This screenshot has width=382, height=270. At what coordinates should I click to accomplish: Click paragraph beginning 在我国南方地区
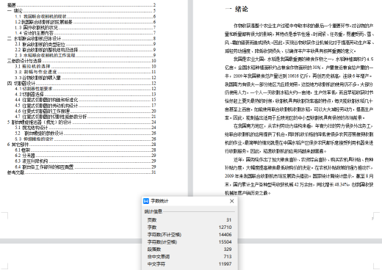pos(299,139)
